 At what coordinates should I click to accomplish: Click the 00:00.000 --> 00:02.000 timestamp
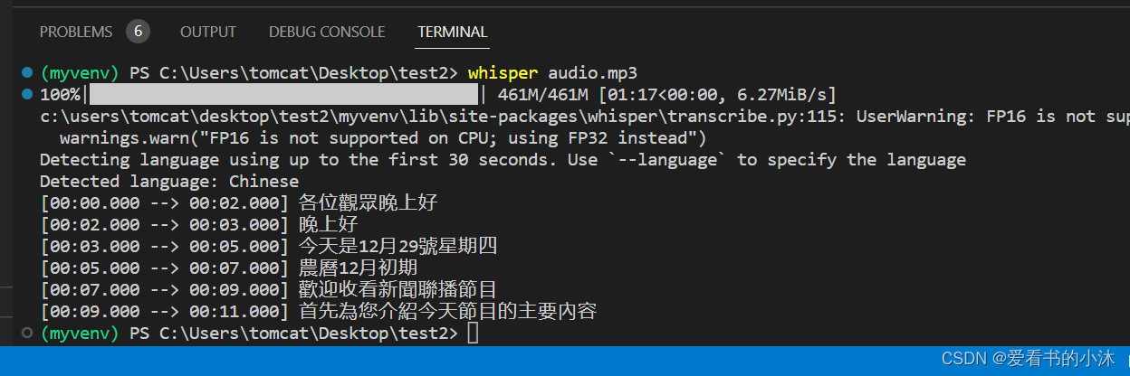[x=165, y=203]
